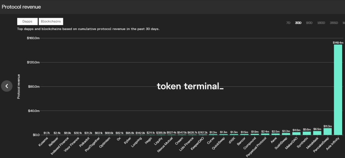345x158 pixels.
Task: Click the tall Axie Infinity bar
Action: click(x=338, y=90)
